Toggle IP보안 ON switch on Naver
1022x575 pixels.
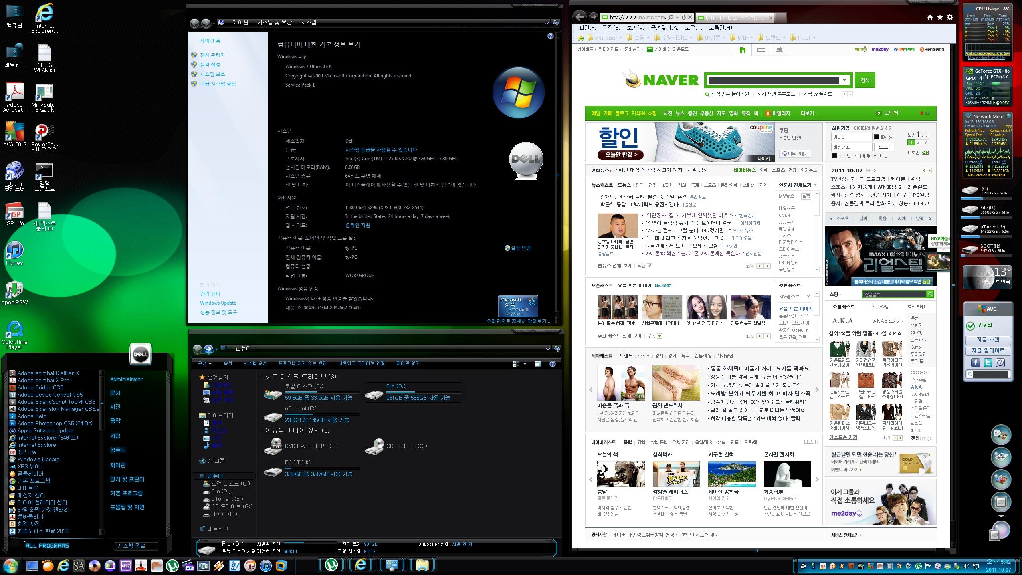tap(925, 153)
